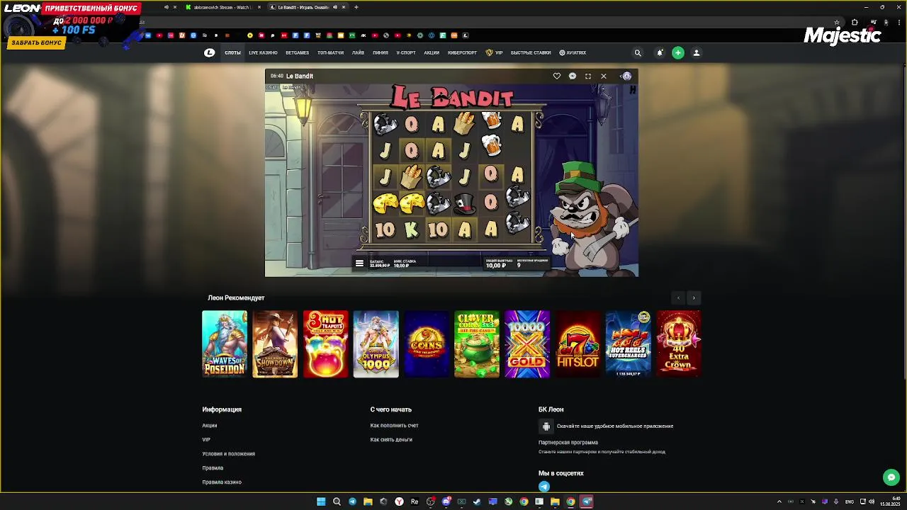Viewport: 907px width, 510px height.
Task: Show next recommended games arrow
Action: (x=694, y=298)
